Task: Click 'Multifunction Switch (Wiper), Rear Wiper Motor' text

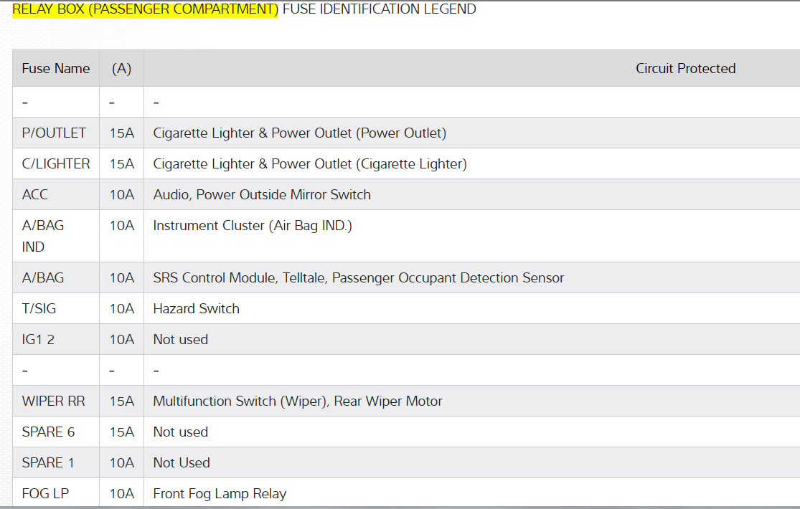Action: coord(298,401)
